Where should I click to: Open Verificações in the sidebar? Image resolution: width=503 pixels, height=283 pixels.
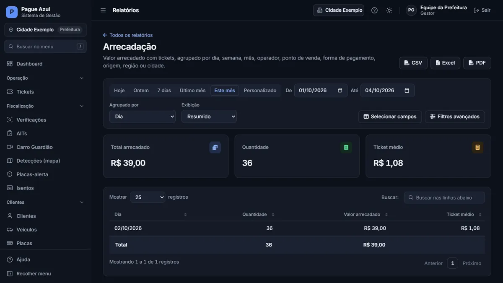click(45, 120)
